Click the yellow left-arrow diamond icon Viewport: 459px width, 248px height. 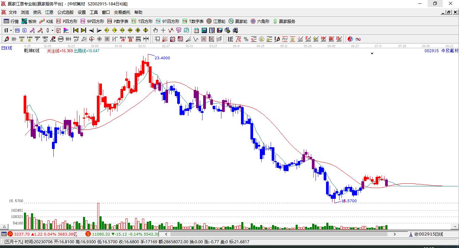107,30
